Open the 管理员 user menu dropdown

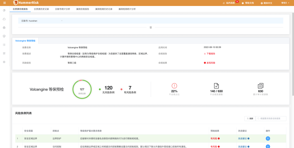click(285, 3)
